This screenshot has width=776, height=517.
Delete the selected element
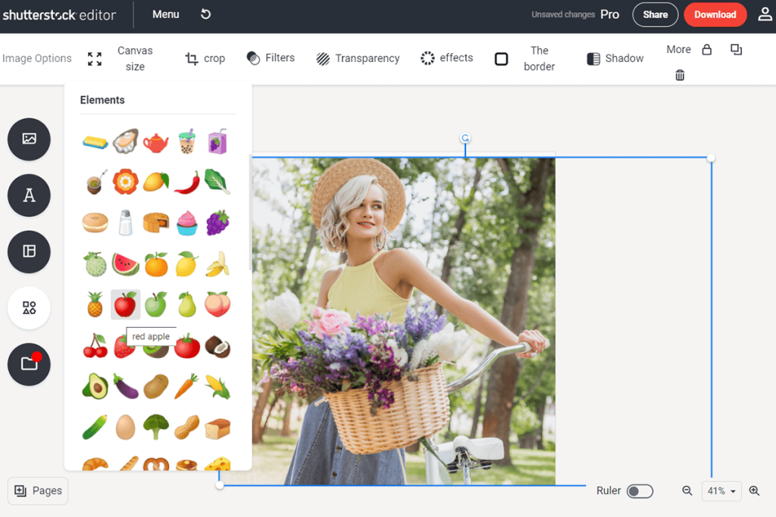click(x=680, y=75)
